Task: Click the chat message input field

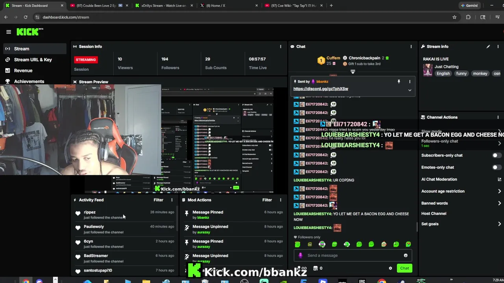Action: point(352,255)
